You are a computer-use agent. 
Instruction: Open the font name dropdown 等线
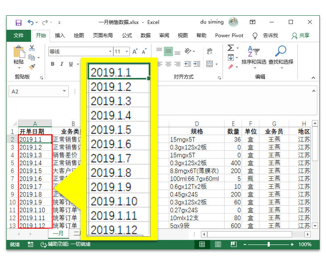pos(110,52)
